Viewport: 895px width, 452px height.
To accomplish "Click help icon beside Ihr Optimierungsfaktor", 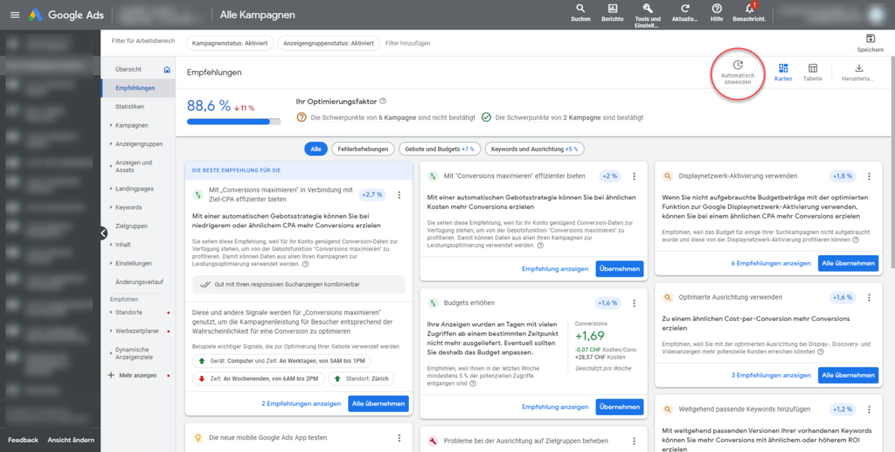I will click(383, 101).
